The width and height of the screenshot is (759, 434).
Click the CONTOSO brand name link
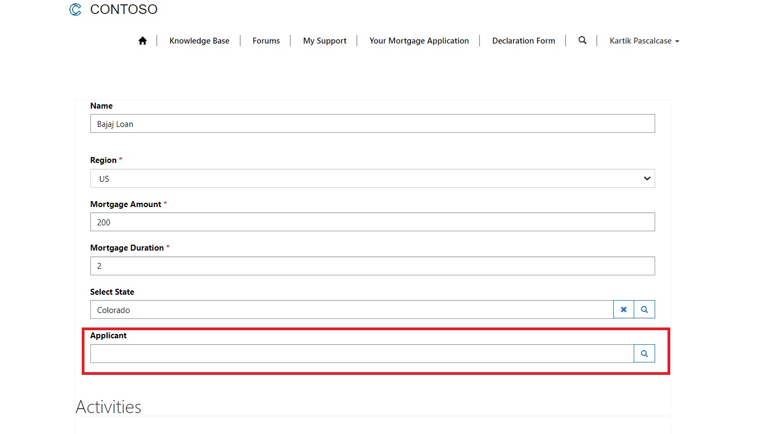[124, 10]
